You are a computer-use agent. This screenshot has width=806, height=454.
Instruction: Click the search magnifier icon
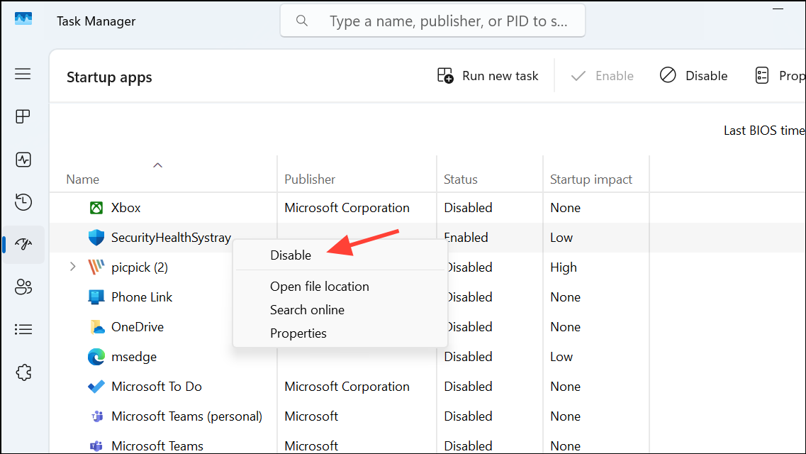302,21
